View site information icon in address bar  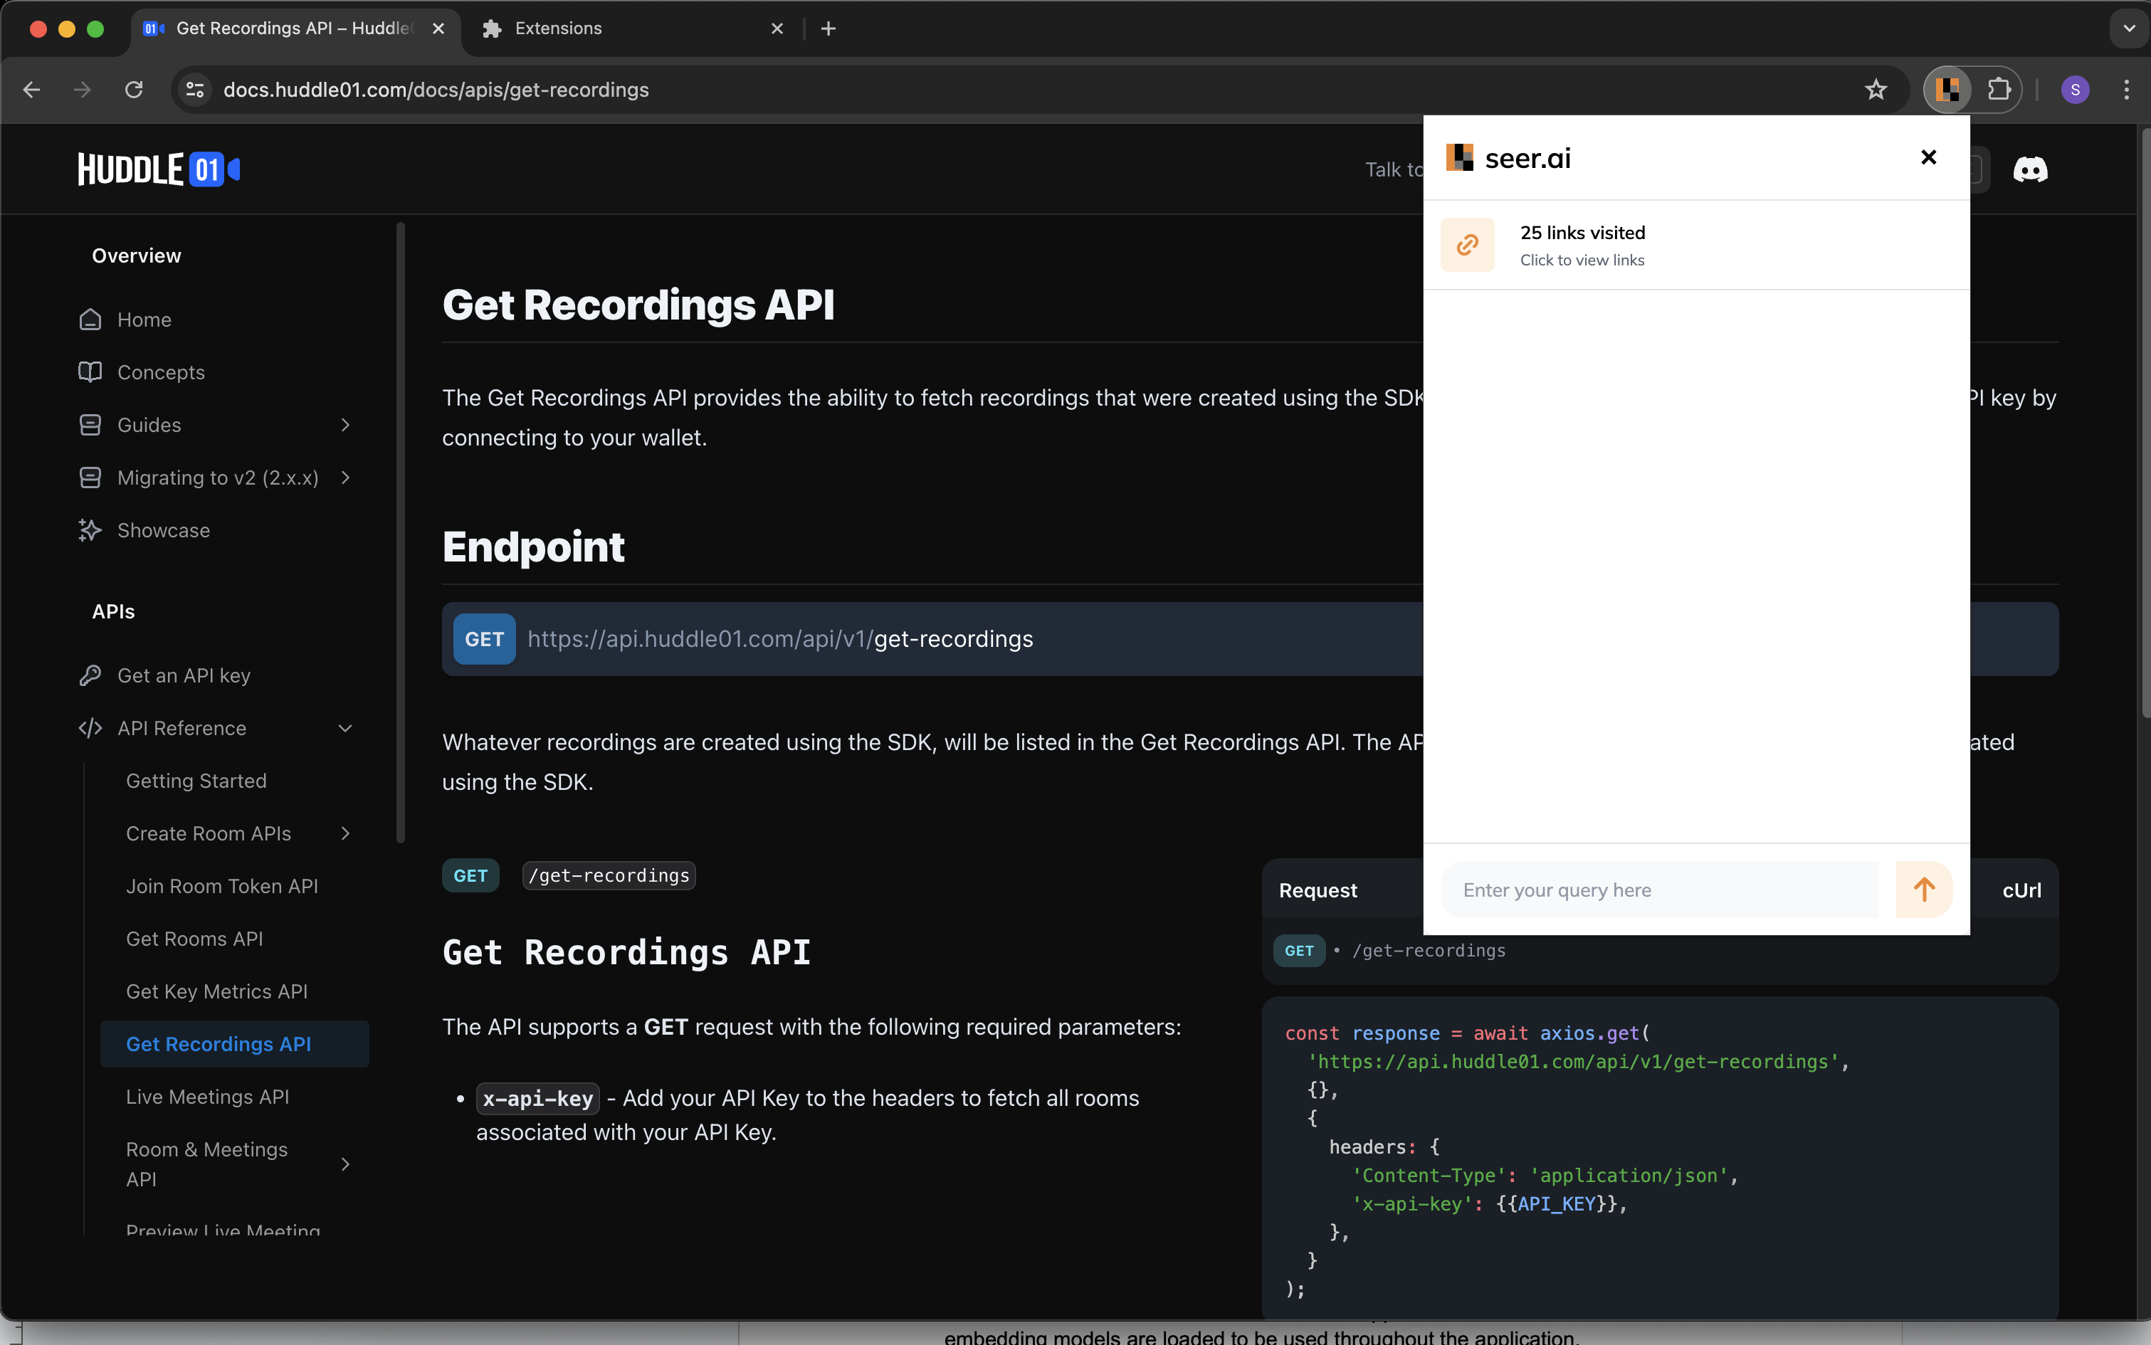click(x=195, y=89)
